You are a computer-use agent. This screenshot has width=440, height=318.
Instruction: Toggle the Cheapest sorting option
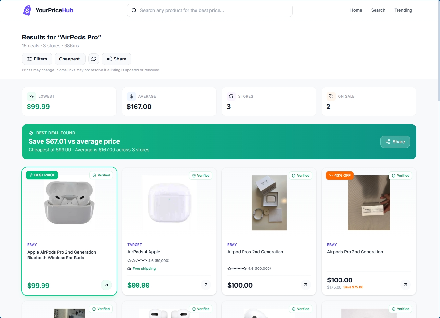[x=70, y=59]
